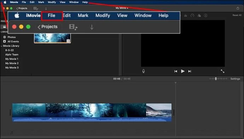The image size is (244, 139).
Task: Open the My Movie 1 event
Action: (12, 59)
